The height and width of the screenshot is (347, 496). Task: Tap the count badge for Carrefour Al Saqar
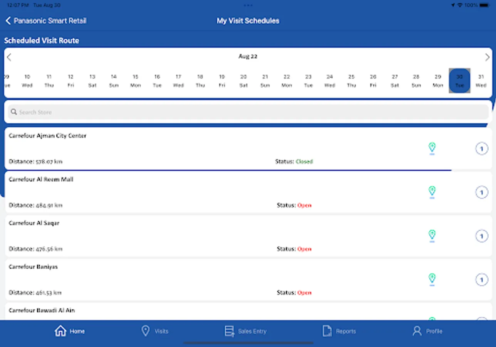482,236
